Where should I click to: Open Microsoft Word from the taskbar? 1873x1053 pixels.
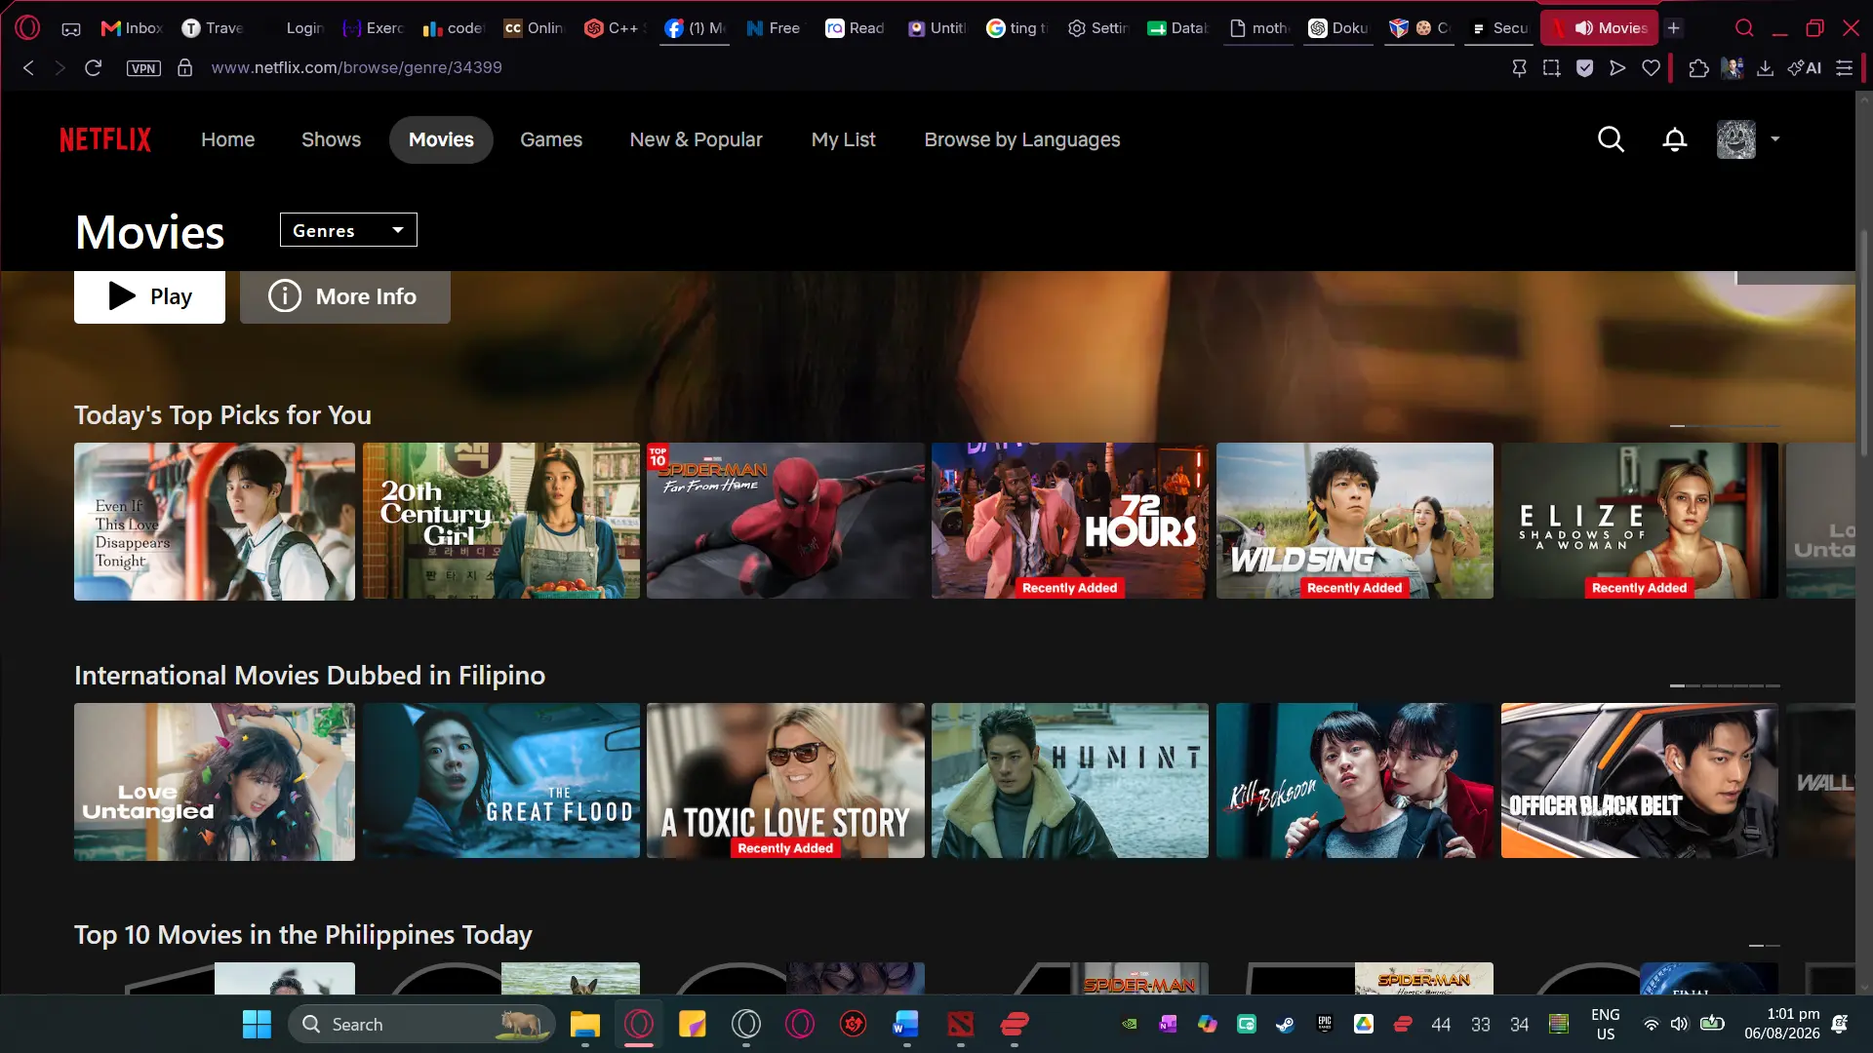coord(906,1024)
